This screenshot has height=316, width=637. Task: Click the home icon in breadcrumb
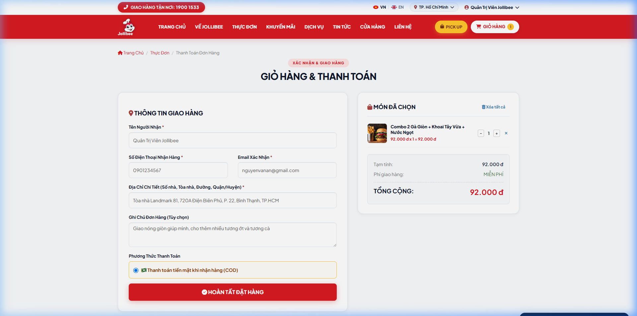coord(120,53)
